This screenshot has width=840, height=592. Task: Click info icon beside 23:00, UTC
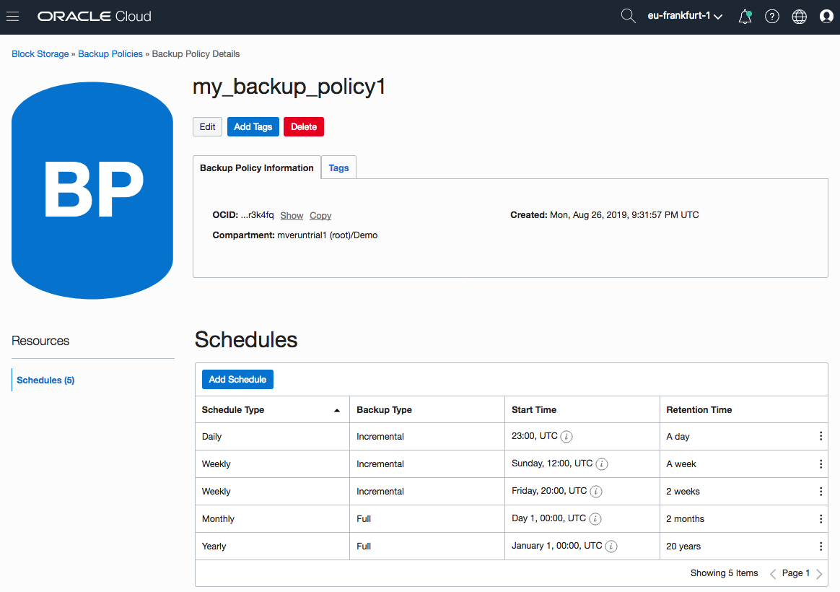[567, 437]
